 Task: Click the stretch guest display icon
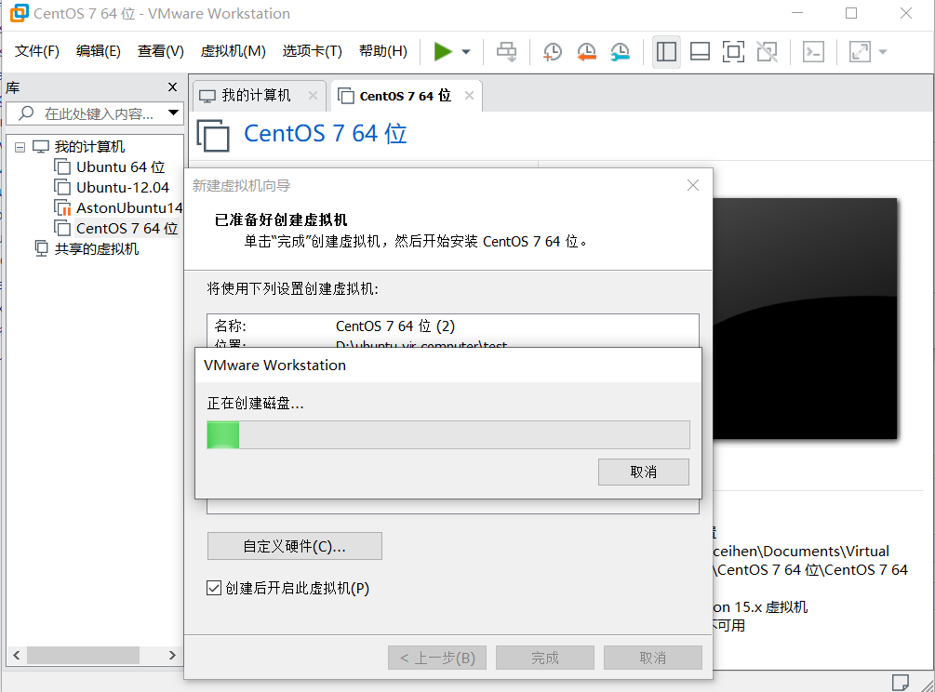tap(860, 52)
